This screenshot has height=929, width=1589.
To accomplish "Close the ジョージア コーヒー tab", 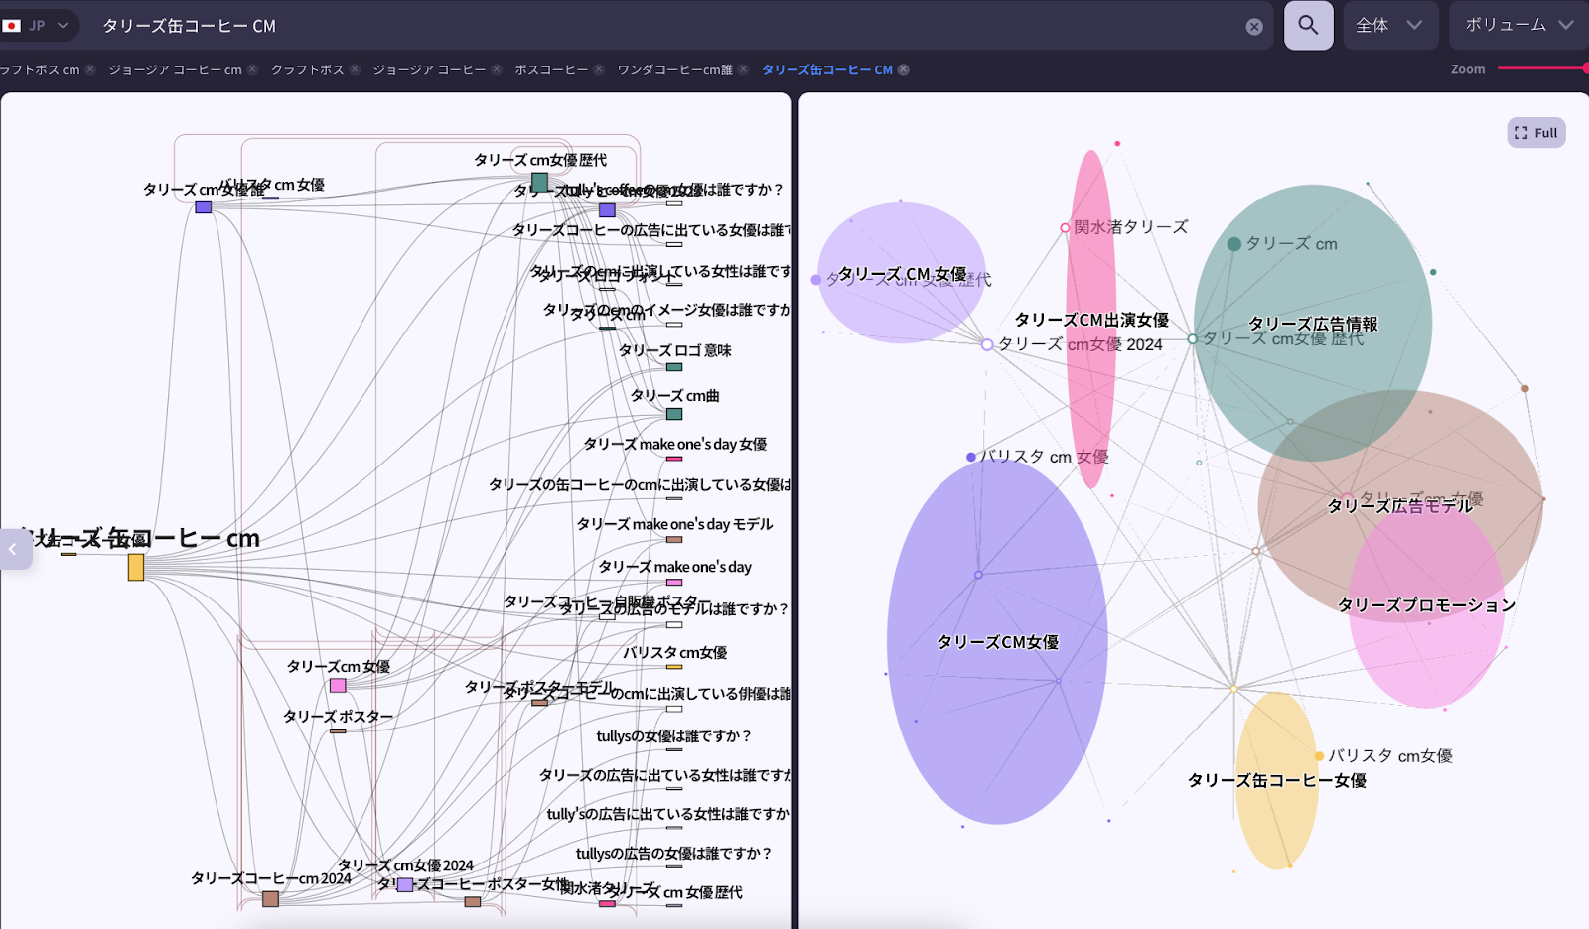I will [x=497, y=69].
